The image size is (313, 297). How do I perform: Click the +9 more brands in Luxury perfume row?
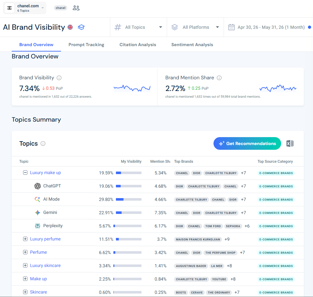pyautogui.click(x=227, y=239)
